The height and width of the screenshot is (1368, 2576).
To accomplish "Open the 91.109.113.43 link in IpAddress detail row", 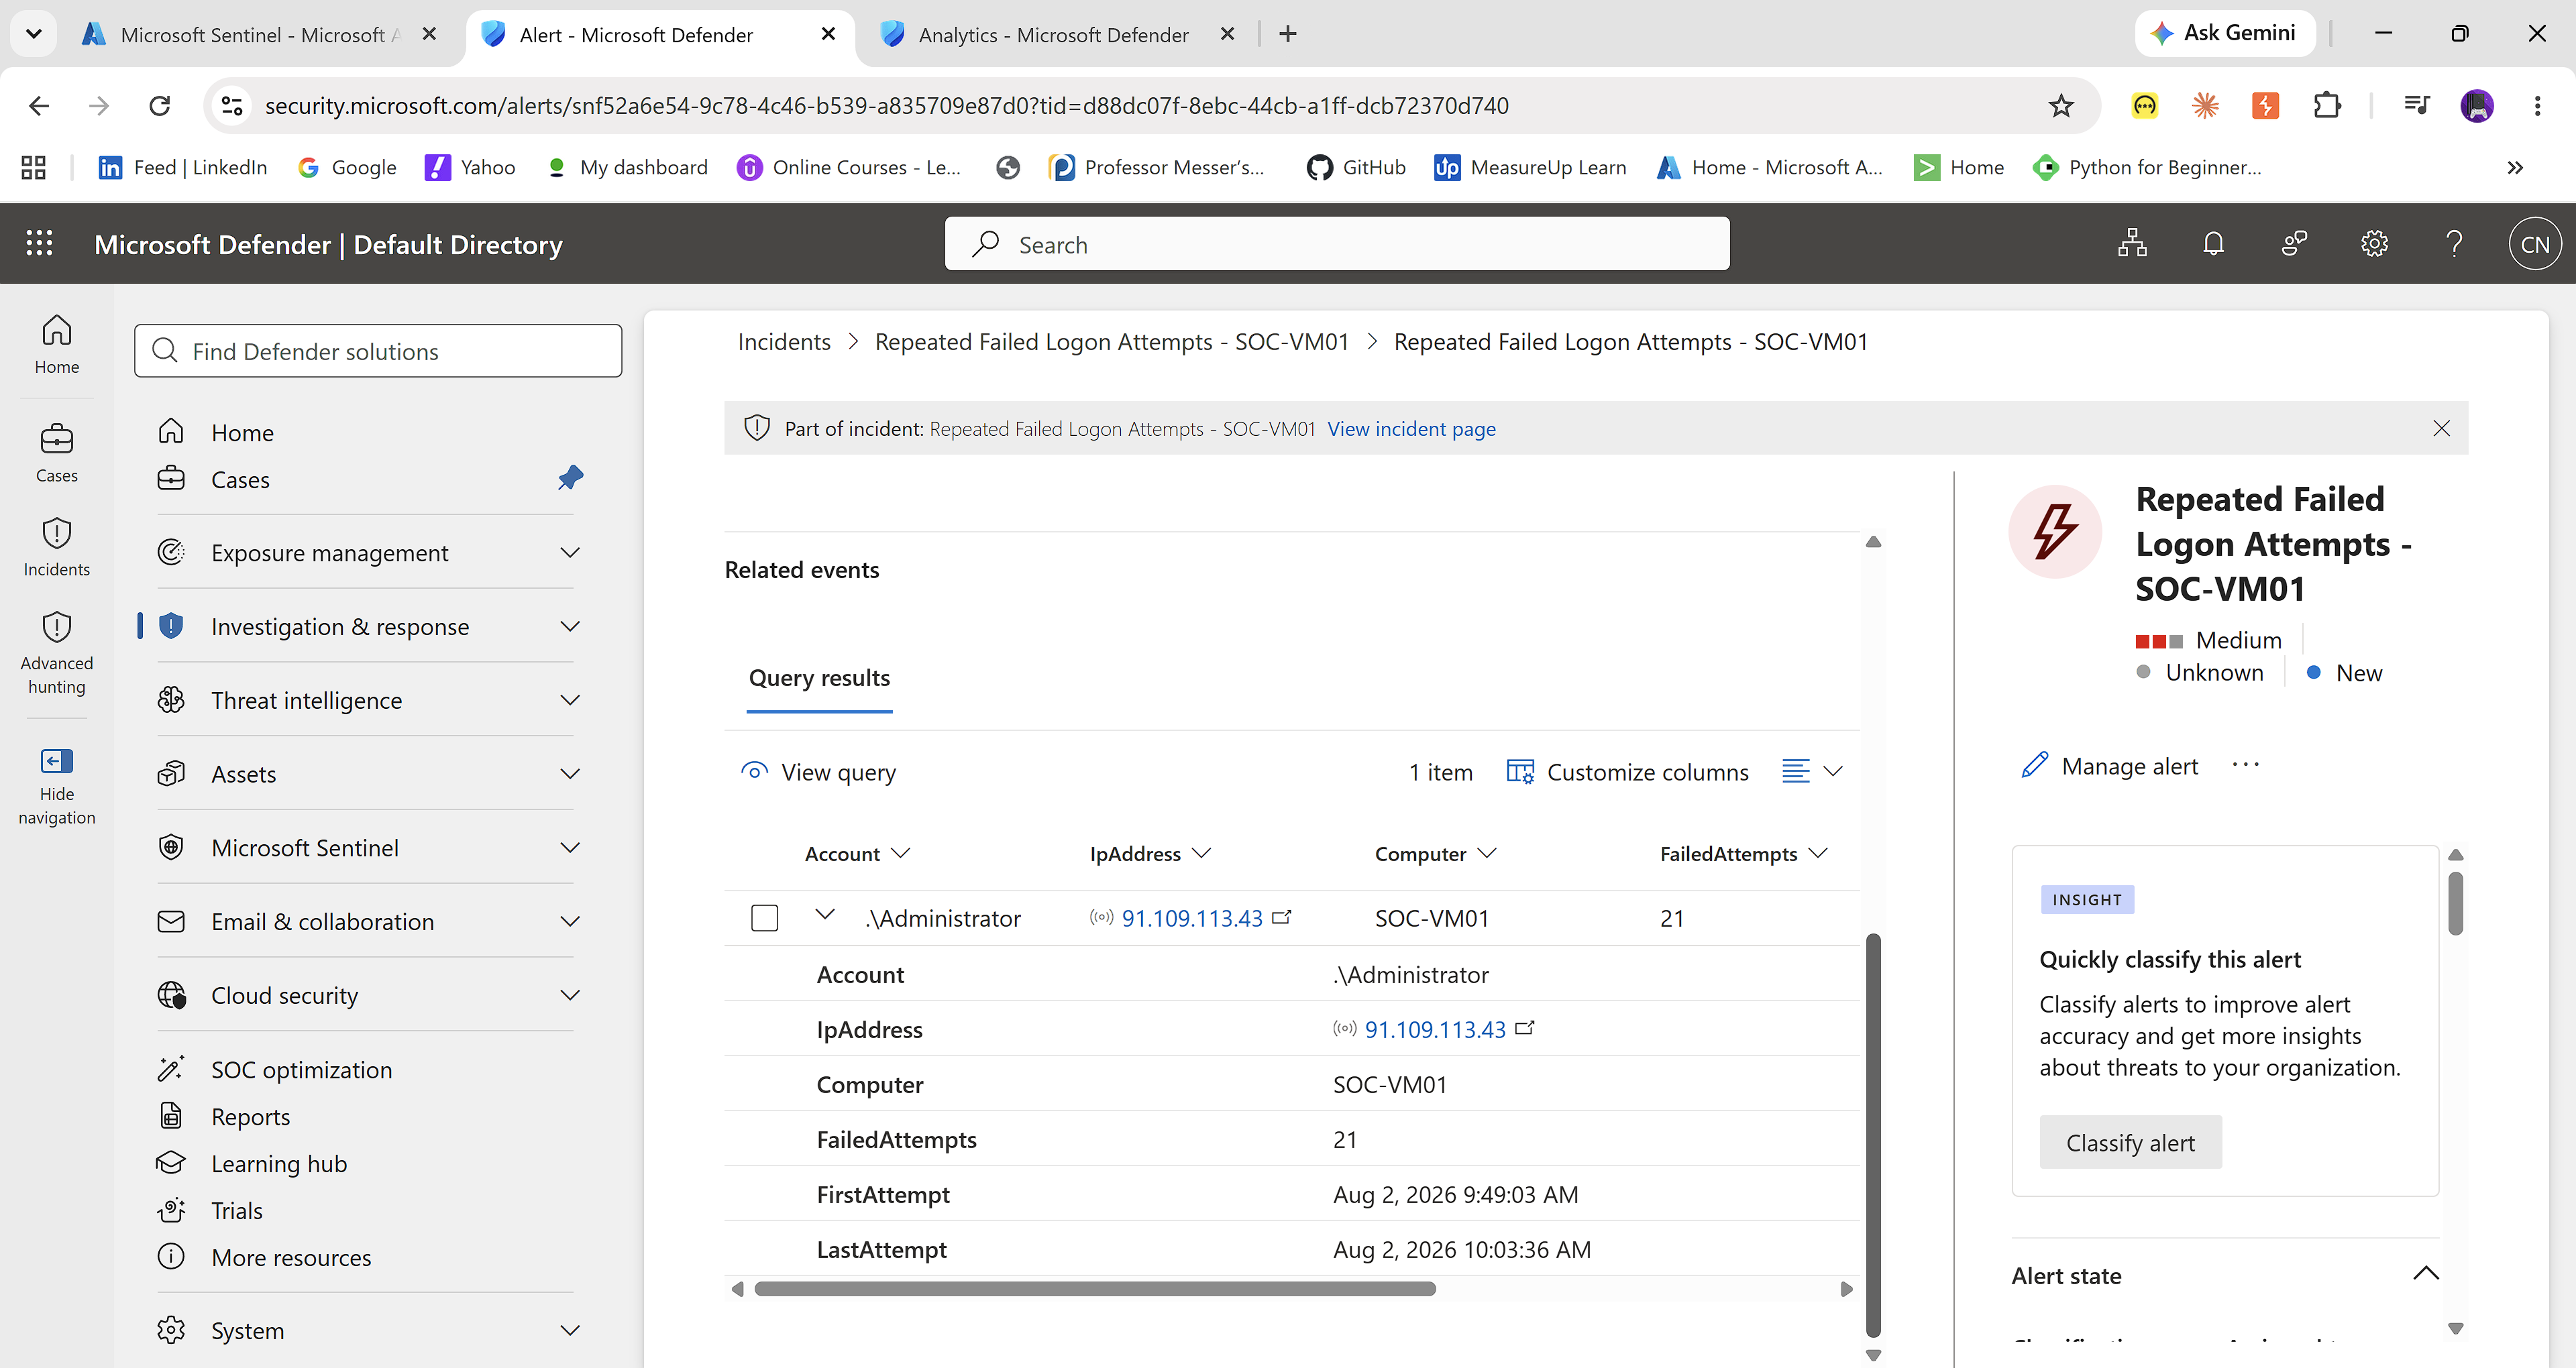I will 1435,1029.
